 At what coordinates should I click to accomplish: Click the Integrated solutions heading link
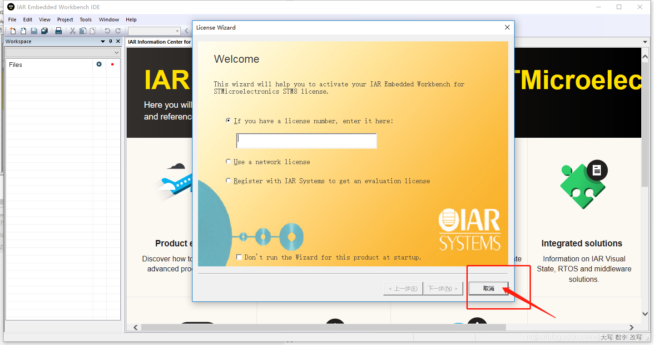click(582, 243)
